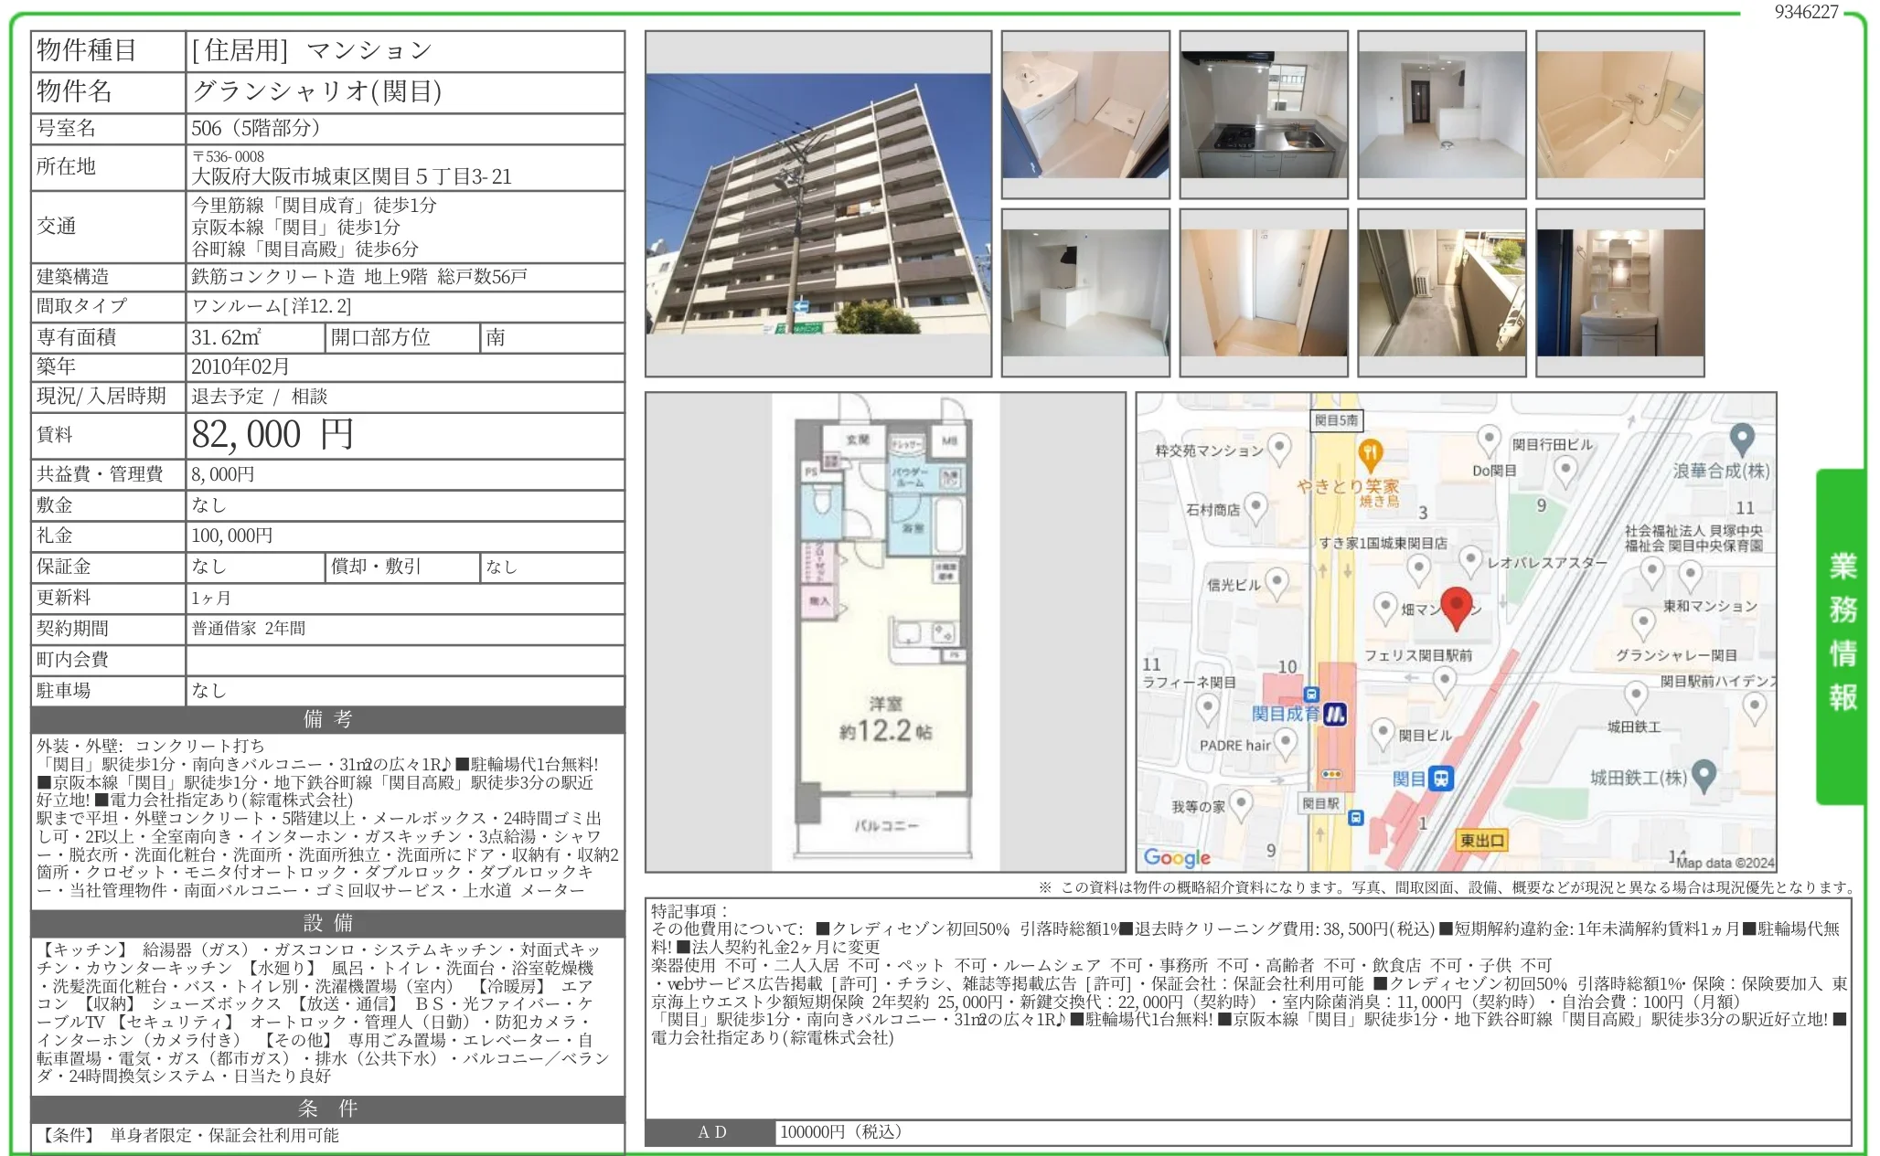Click the 城田鉄工(株) map pin
Screen dimensions: 1880x1156
[1704, 775]
